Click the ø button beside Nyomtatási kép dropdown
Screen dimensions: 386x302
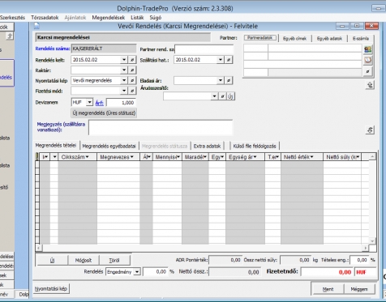[x=132, y=80]
